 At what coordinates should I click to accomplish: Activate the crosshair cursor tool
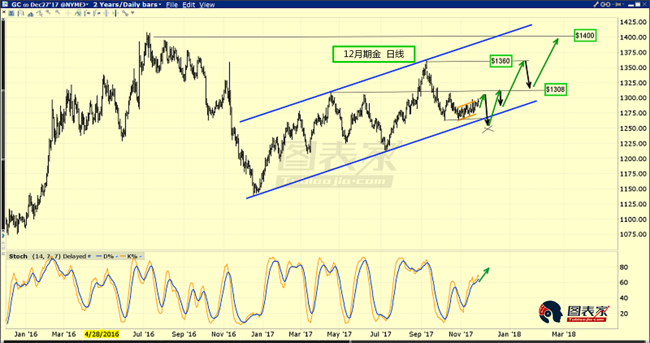[68, 13]
